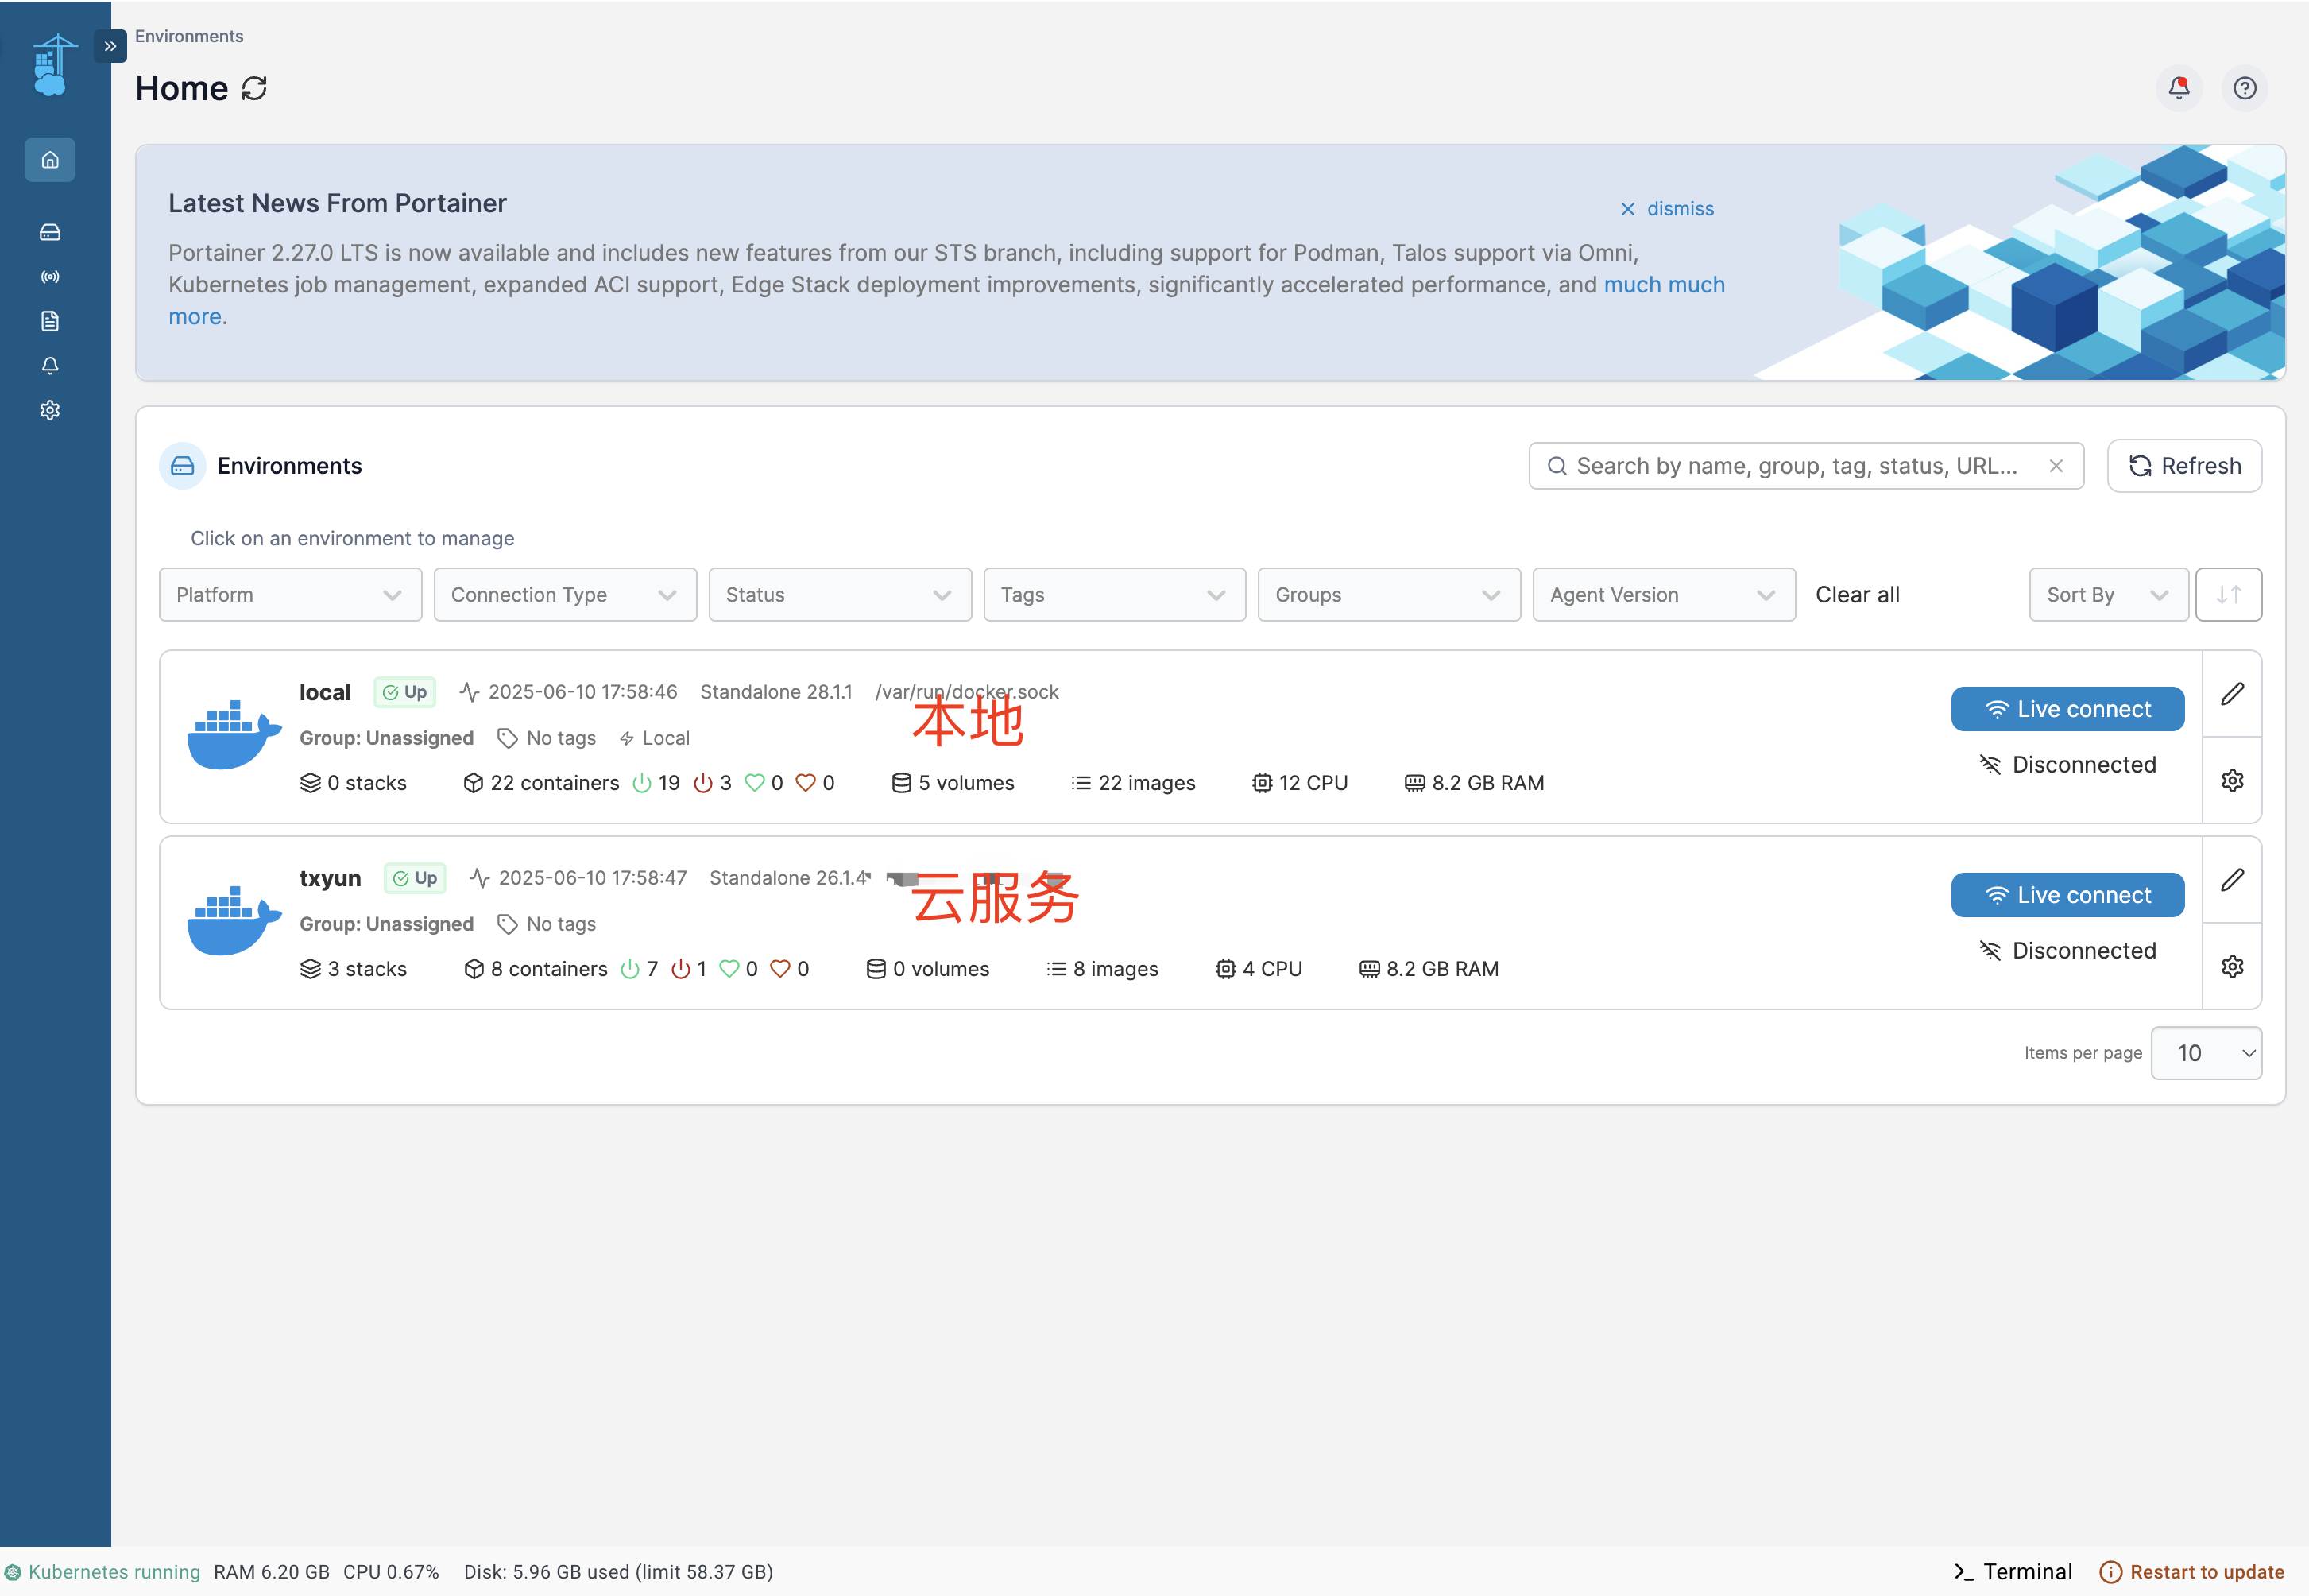
Task: Click '8 images' in txyun row
Action: pos(1101,969)
